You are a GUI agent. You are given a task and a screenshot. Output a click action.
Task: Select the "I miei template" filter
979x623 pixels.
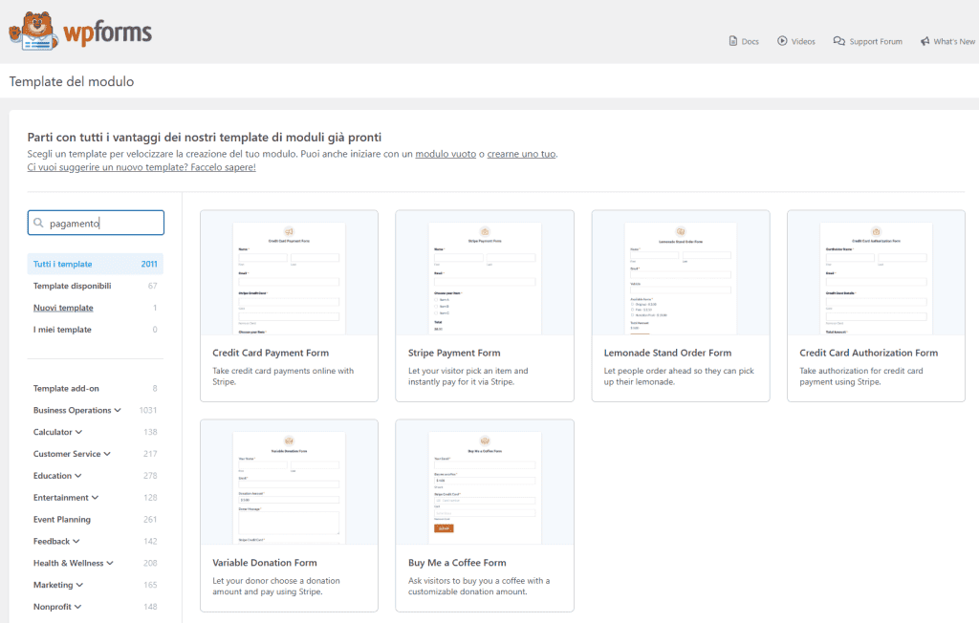pos(62,329)
